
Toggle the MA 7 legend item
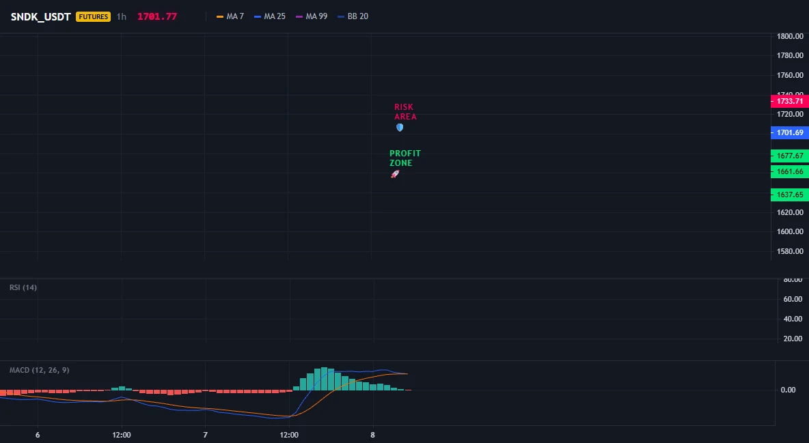point(230,16)
